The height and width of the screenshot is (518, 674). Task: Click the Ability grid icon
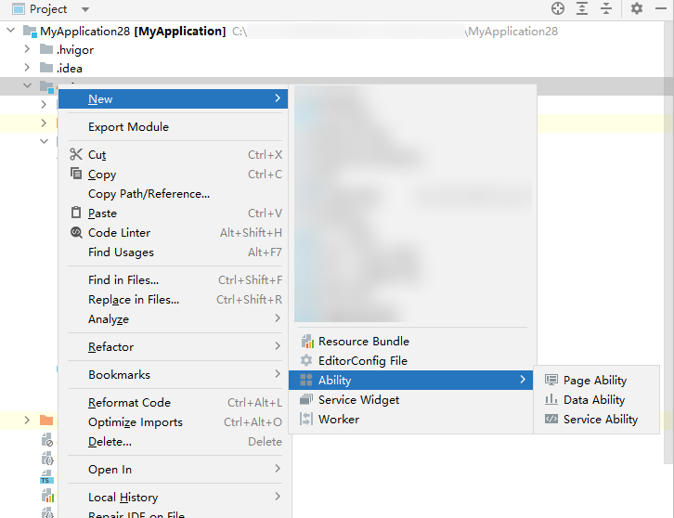[306, 380]
